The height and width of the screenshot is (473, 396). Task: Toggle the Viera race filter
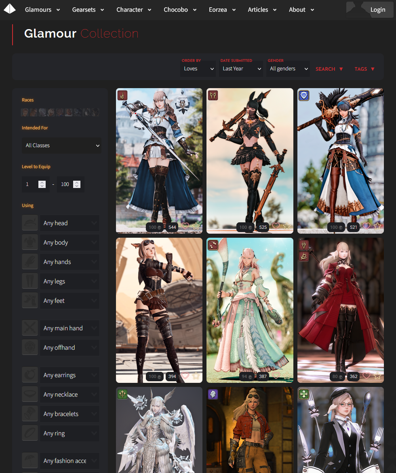tap(86, 112)
